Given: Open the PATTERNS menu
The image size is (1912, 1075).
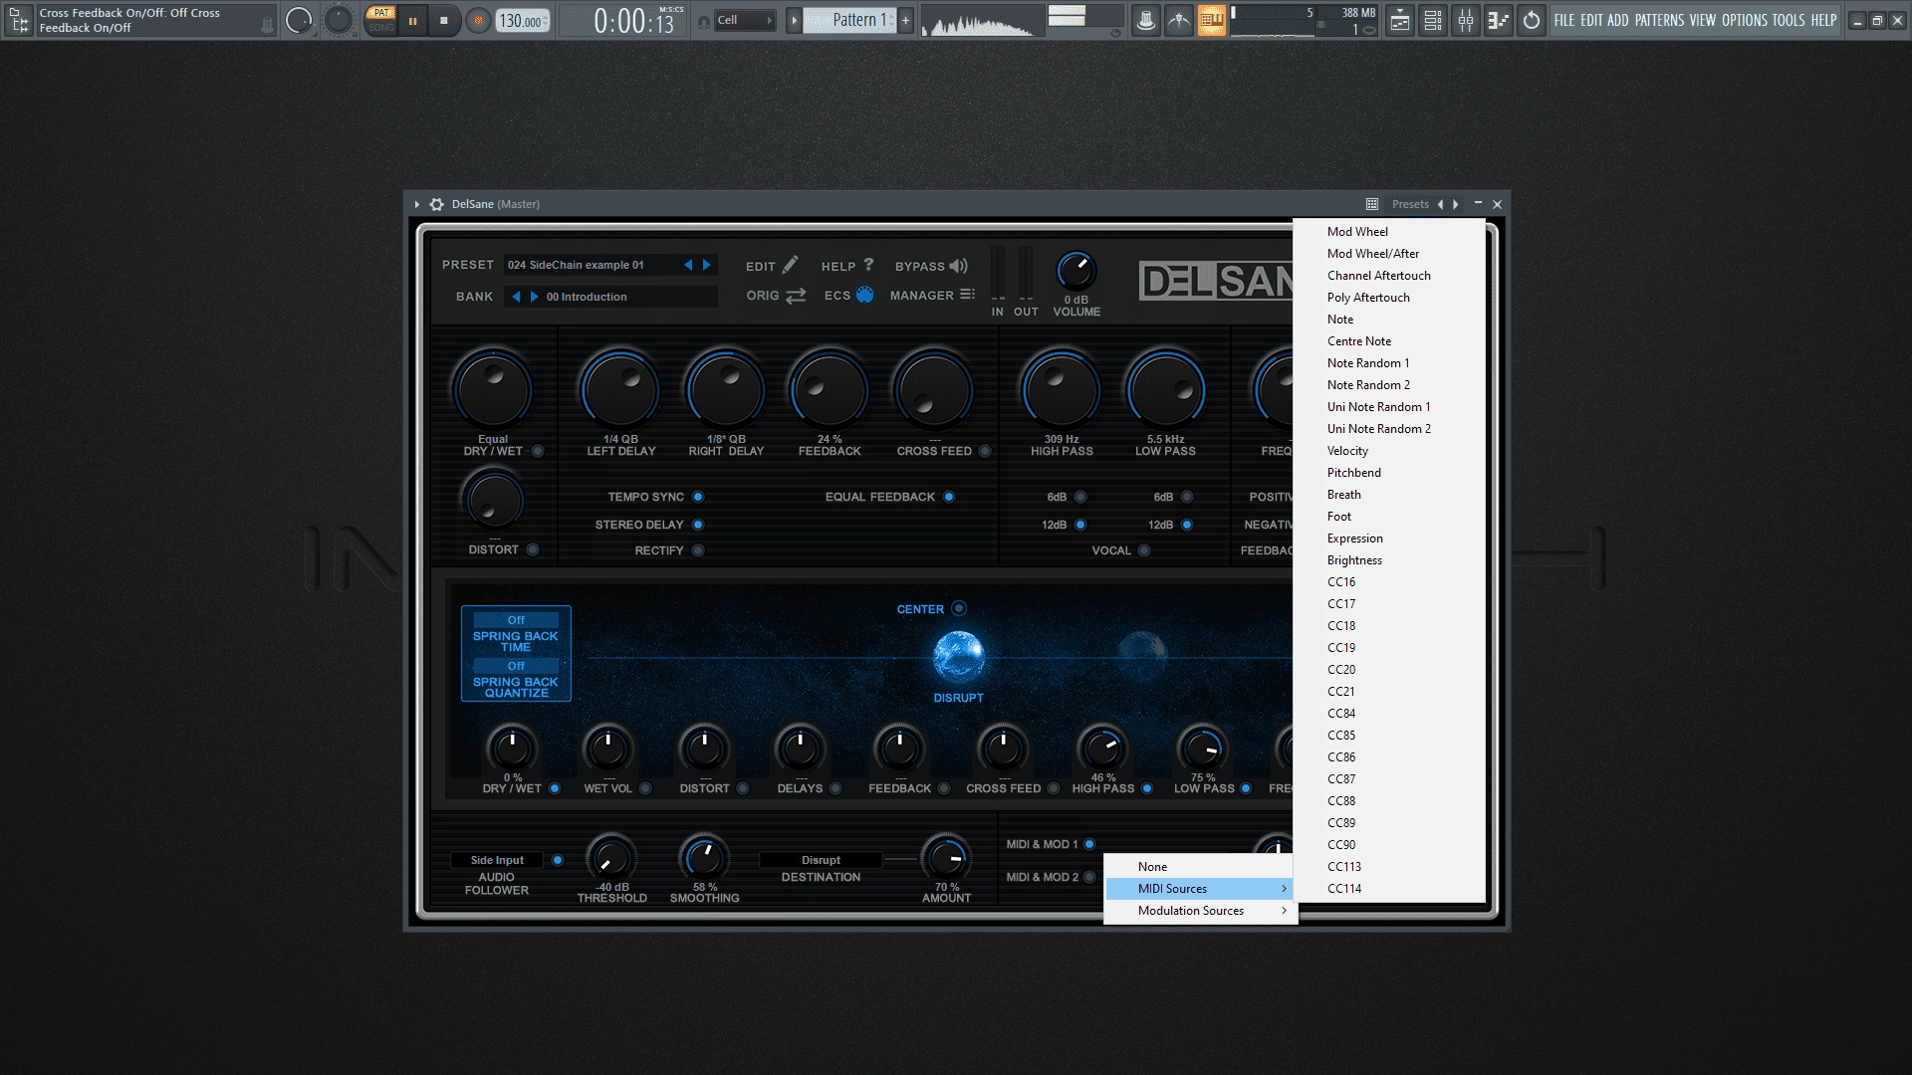Looking at the screenshot, I should coord(1659,20).
